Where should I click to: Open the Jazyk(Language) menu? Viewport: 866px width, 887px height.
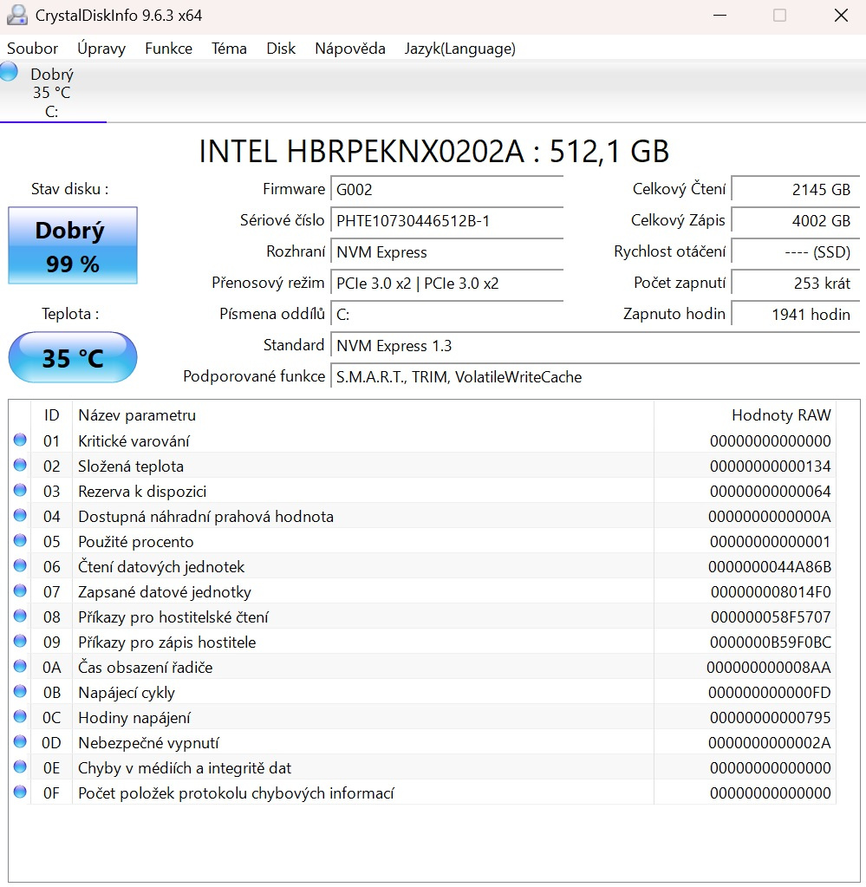(460, 49)
